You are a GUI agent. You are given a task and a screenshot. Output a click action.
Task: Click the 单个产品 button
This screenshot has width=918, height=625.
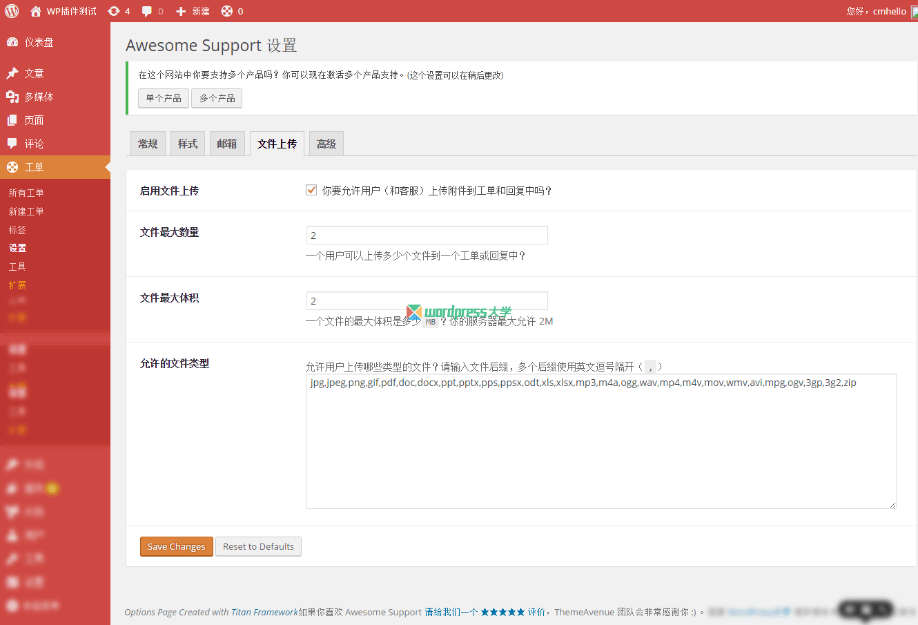[164, 98]
